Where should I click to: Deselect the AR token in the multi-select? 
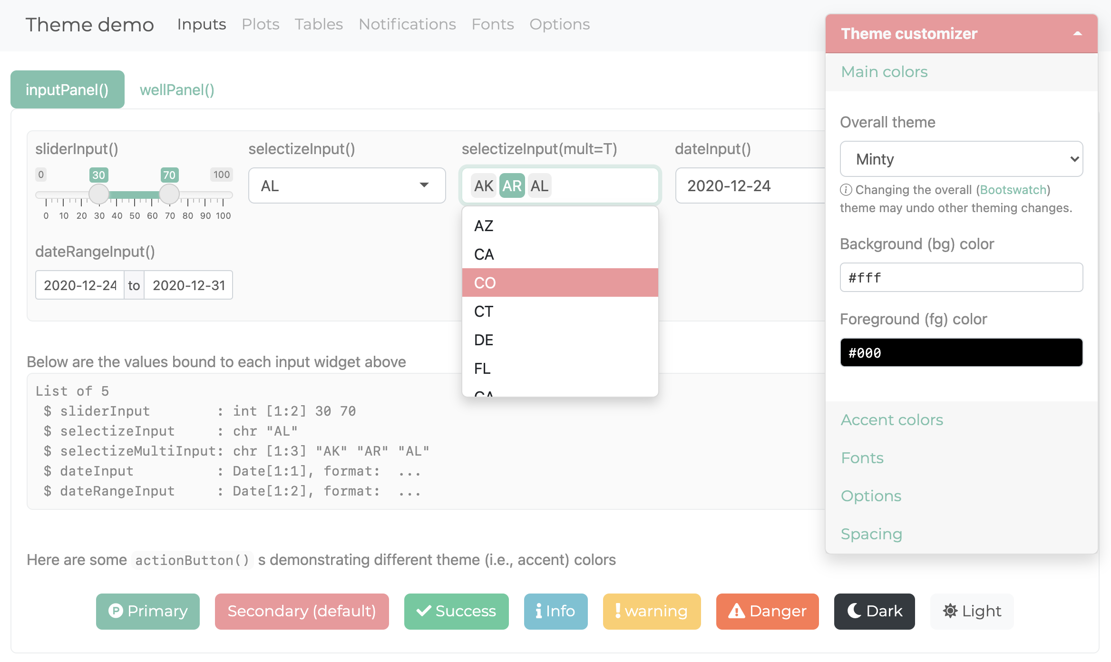coord(512,185)
